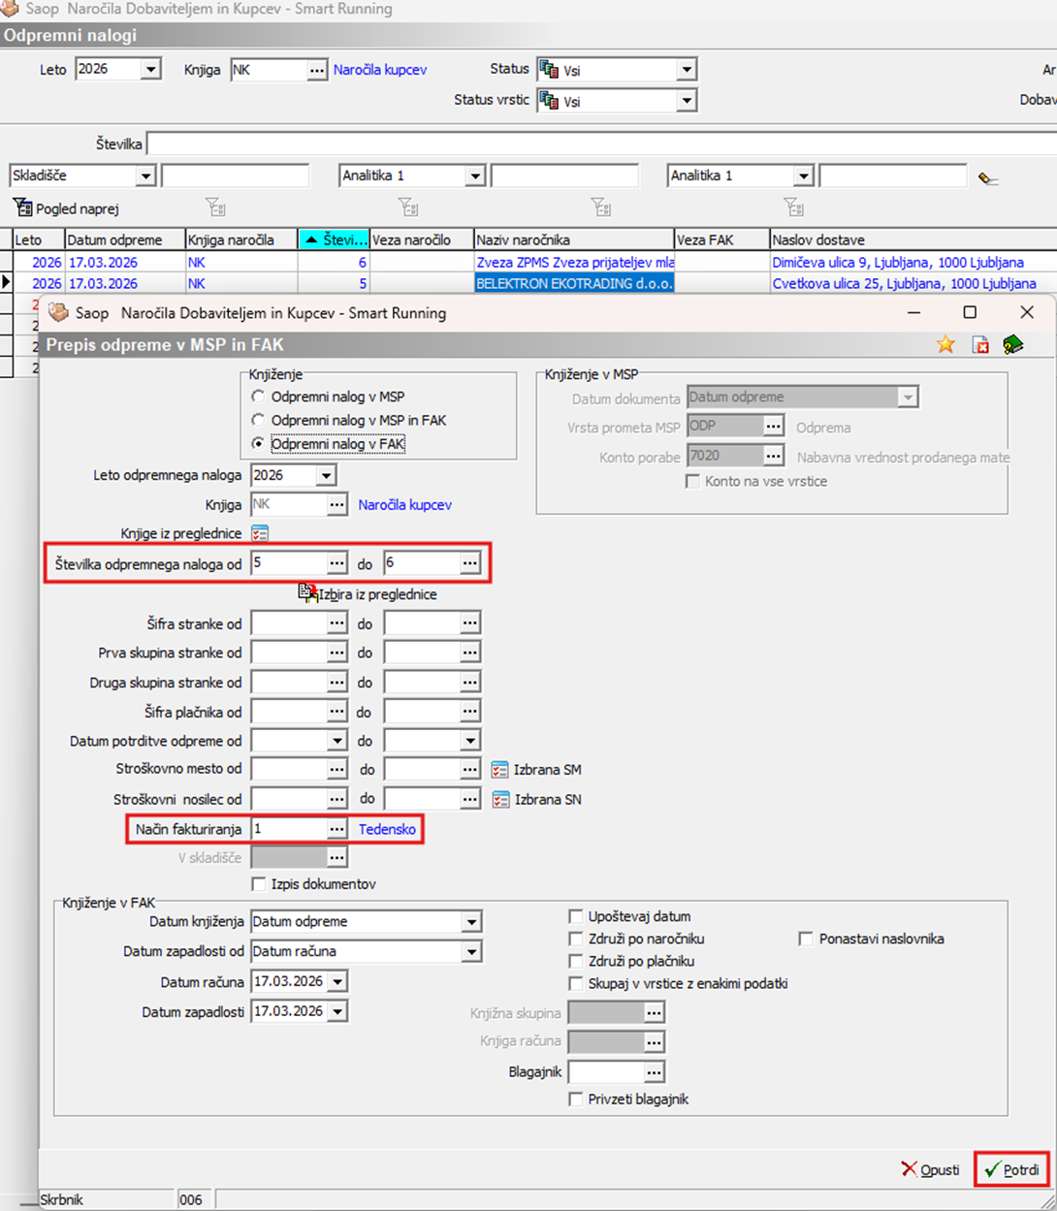Click the favorites star icon in dialog

[x=945, y=345]
